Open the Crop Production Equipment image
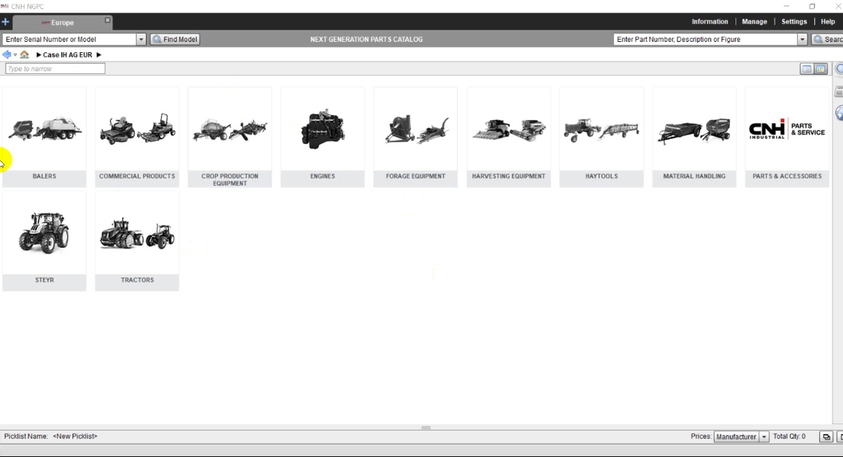The height and width of the screenshot is (457, 843). 230,129
